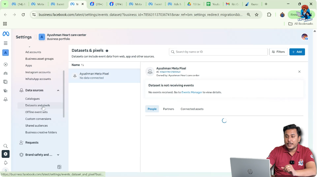Click the blue Add button
Screen dimensions: 317x177
coord(297,52)
